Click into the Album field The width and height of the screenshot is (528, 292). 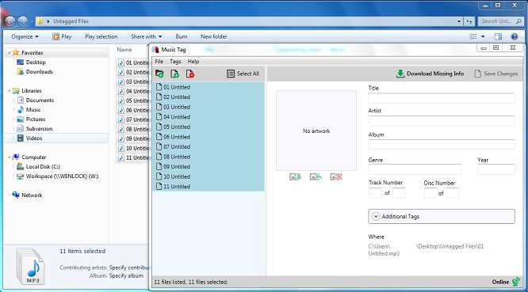click(442, 145)
